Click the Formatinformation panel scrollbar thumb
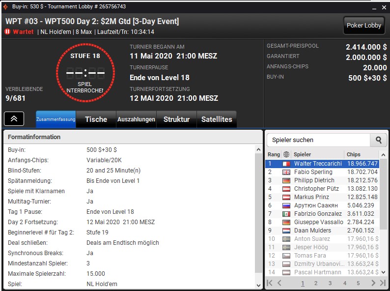This screenshot has width=390, height=291. tap(258, 212)
